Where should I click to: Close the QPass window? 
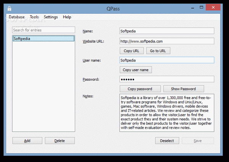(x=213, y=7)
